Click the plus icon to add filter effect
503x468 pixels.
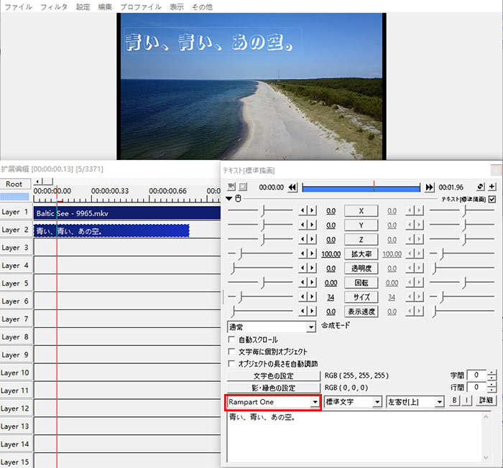(492, 187)
